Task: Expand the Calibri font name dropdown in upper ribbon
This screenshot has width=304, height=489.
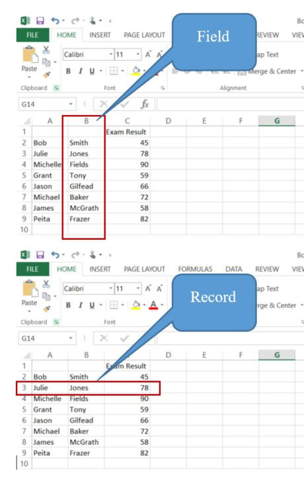Action: click(x=110, y=54)
